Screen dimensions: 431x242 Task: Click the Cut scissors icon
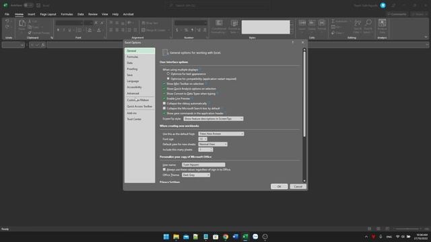(x=30, y=22)
